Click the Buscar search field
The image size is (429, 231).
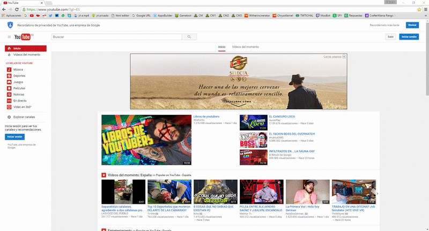[116, 37]
